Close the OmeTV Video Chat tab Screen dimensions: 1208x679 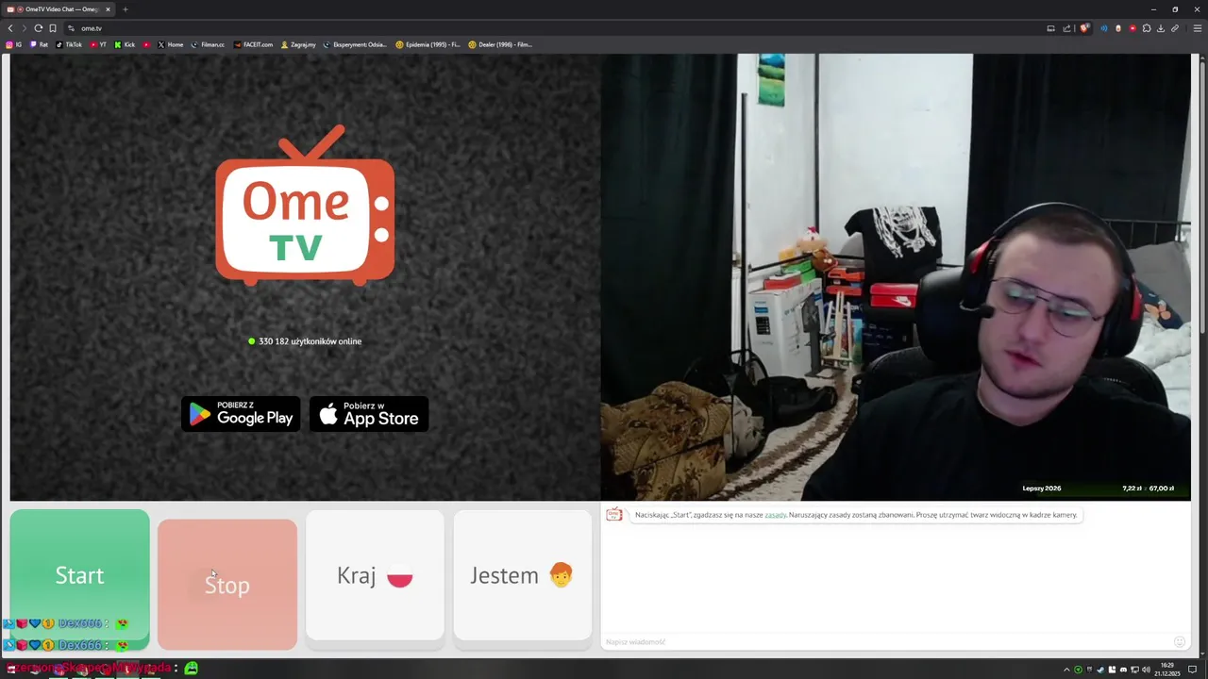point(108,9)
